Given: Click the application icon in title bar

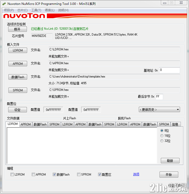Looking at the screenshot, I should tap(4, 4).
